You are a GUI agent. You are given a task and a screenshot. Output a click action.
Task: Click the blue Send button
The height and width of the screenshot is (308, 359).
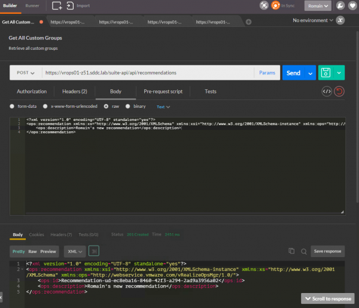click(x=294, y=73)
